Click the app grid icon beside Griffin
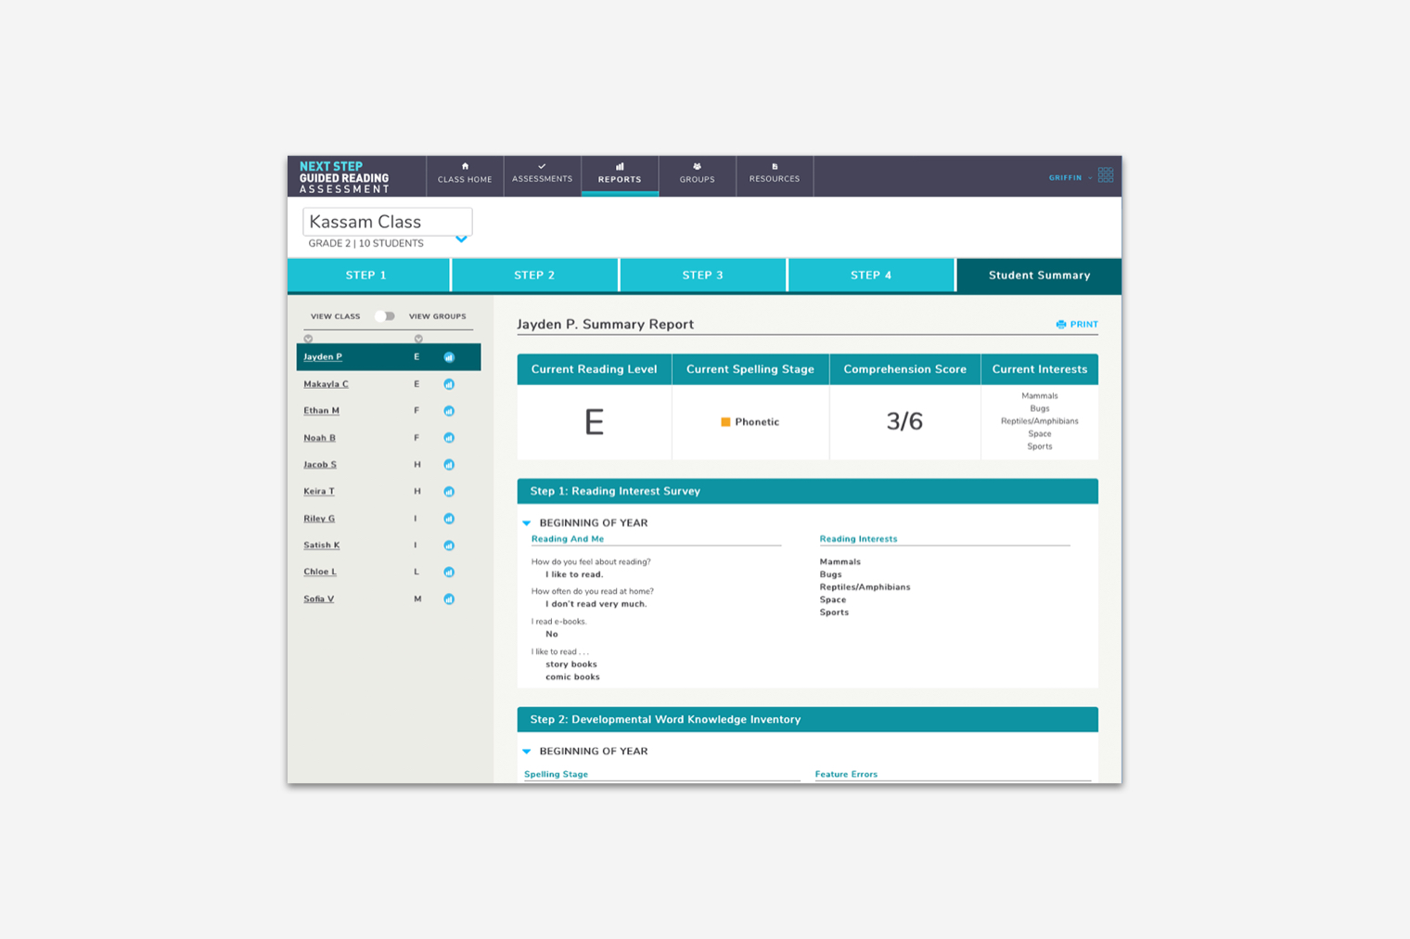Screen dimensions: 1410x939 [1106, 175]
